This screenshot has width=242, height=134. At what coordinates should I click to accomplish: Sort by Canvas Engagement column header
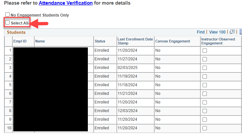[172, 41]
